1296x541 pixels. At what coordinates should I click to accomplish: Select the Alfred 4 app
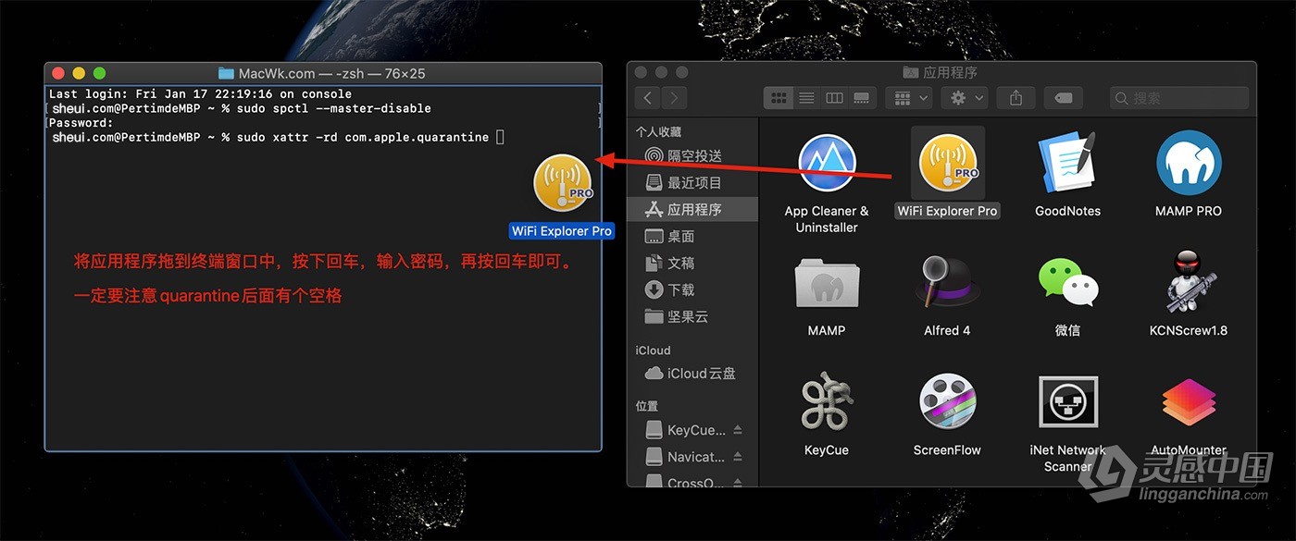[x=947, y=283]
